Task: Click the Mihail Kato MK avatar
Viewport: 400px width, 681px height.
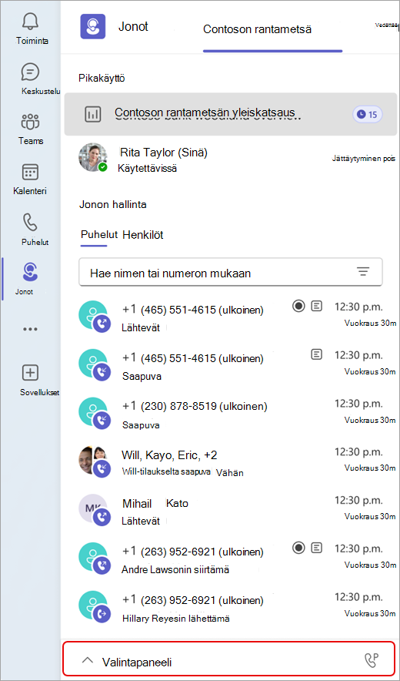Action: pos(94,510)
